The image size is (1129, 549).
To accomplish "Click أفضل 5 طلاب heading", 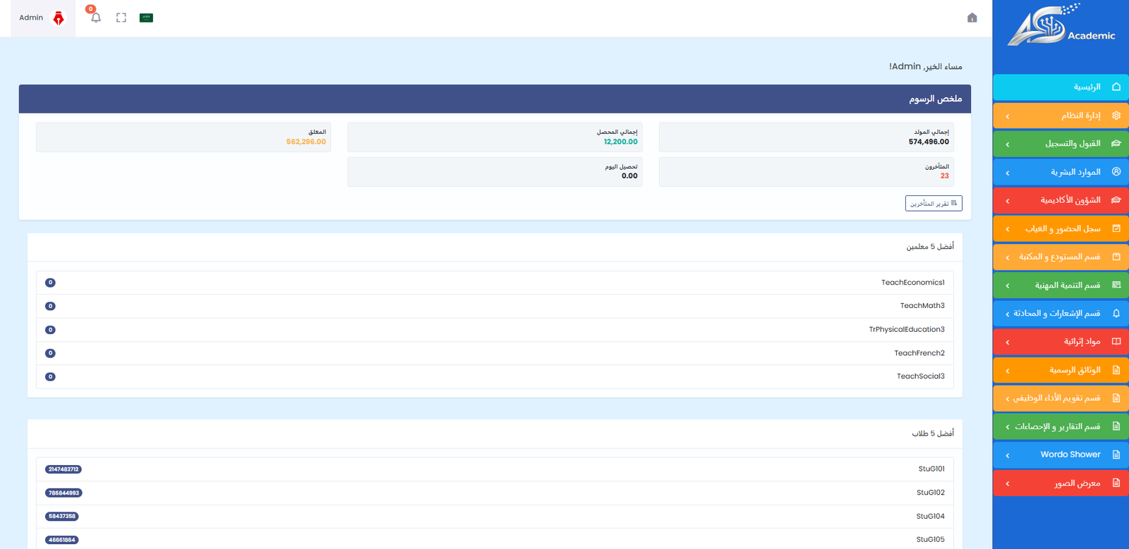I will (933, 433).
